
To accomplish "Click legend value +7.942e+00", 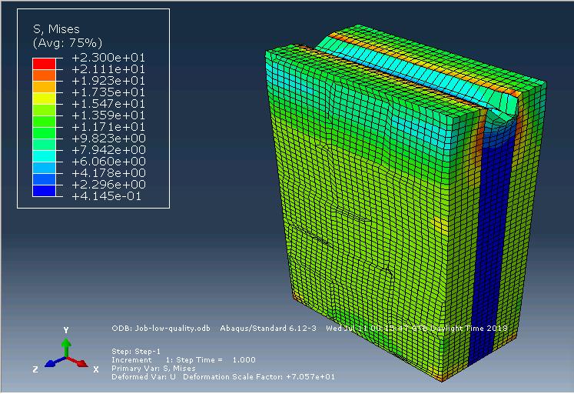I will [x=108, y=150].
